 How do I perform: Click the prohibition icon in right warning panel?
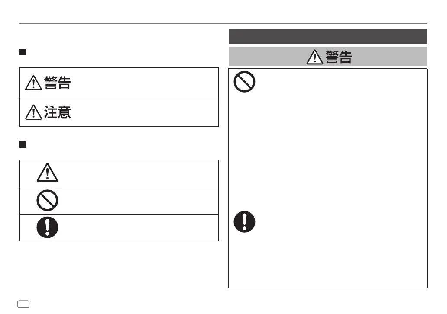click(x=244, y=82)
